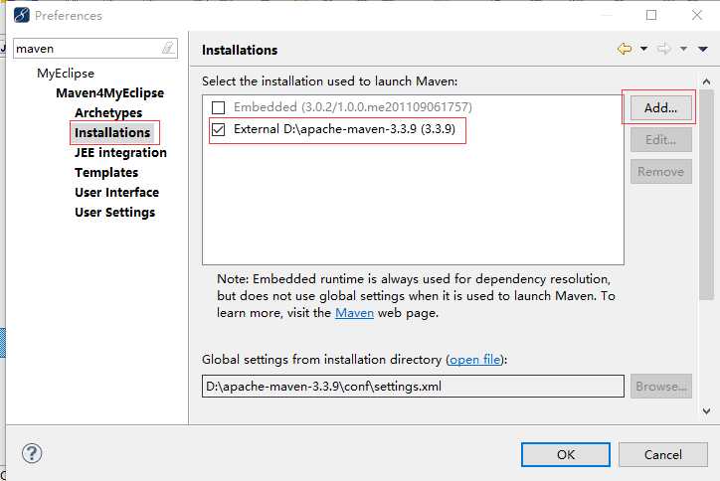
Task: Close the Preferences window
Action: (x=696, y=15)
